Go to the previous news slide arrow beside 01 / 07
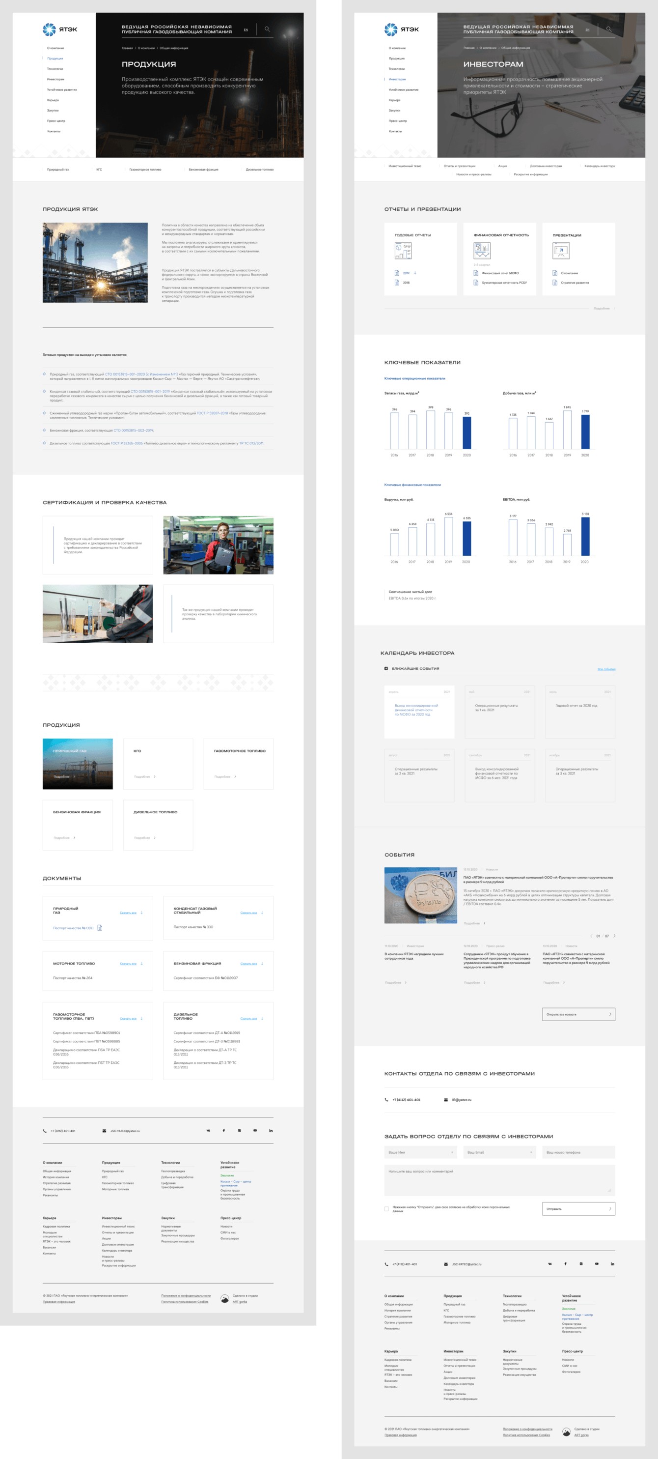The height and width of the screenshot is (1459, 658). (x=591, y=936)
